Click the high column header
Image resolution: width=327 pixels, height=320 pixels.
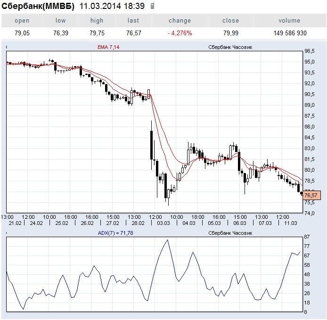pos(97,20)
